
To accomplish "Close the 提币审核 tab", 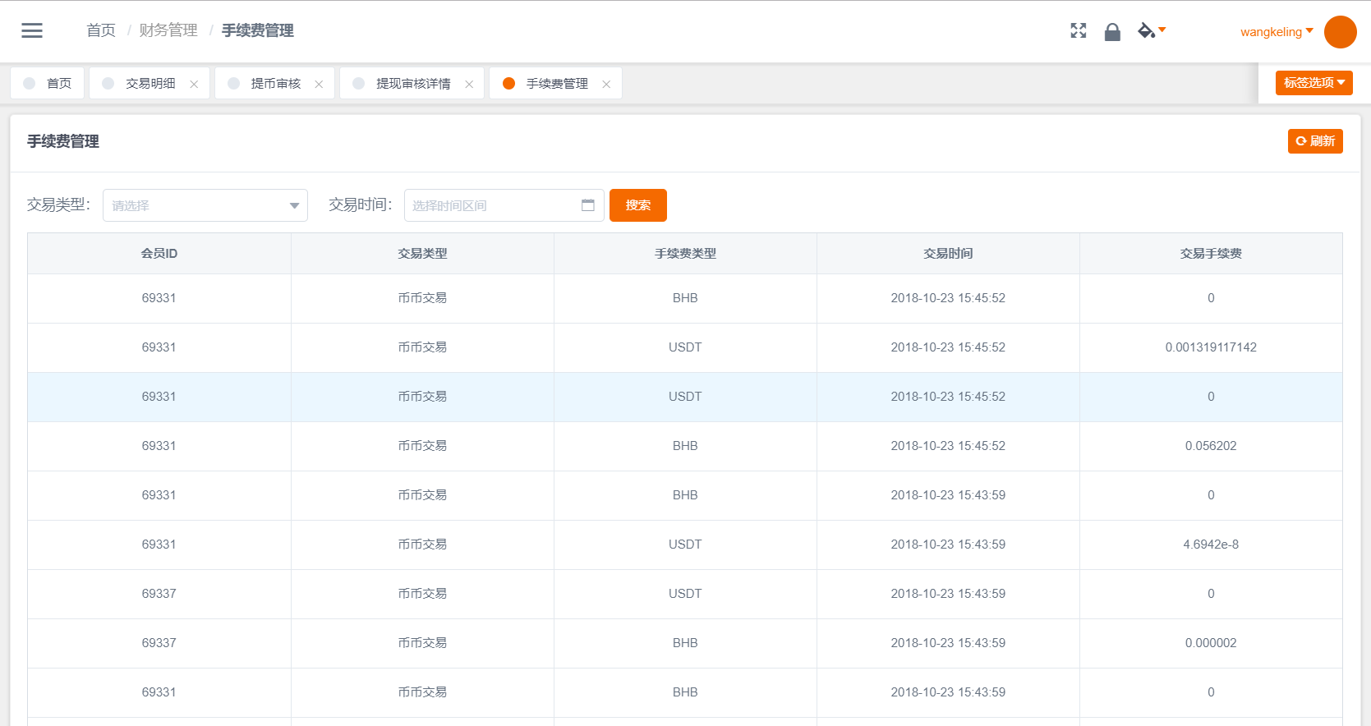I will (x=319, y=84).
